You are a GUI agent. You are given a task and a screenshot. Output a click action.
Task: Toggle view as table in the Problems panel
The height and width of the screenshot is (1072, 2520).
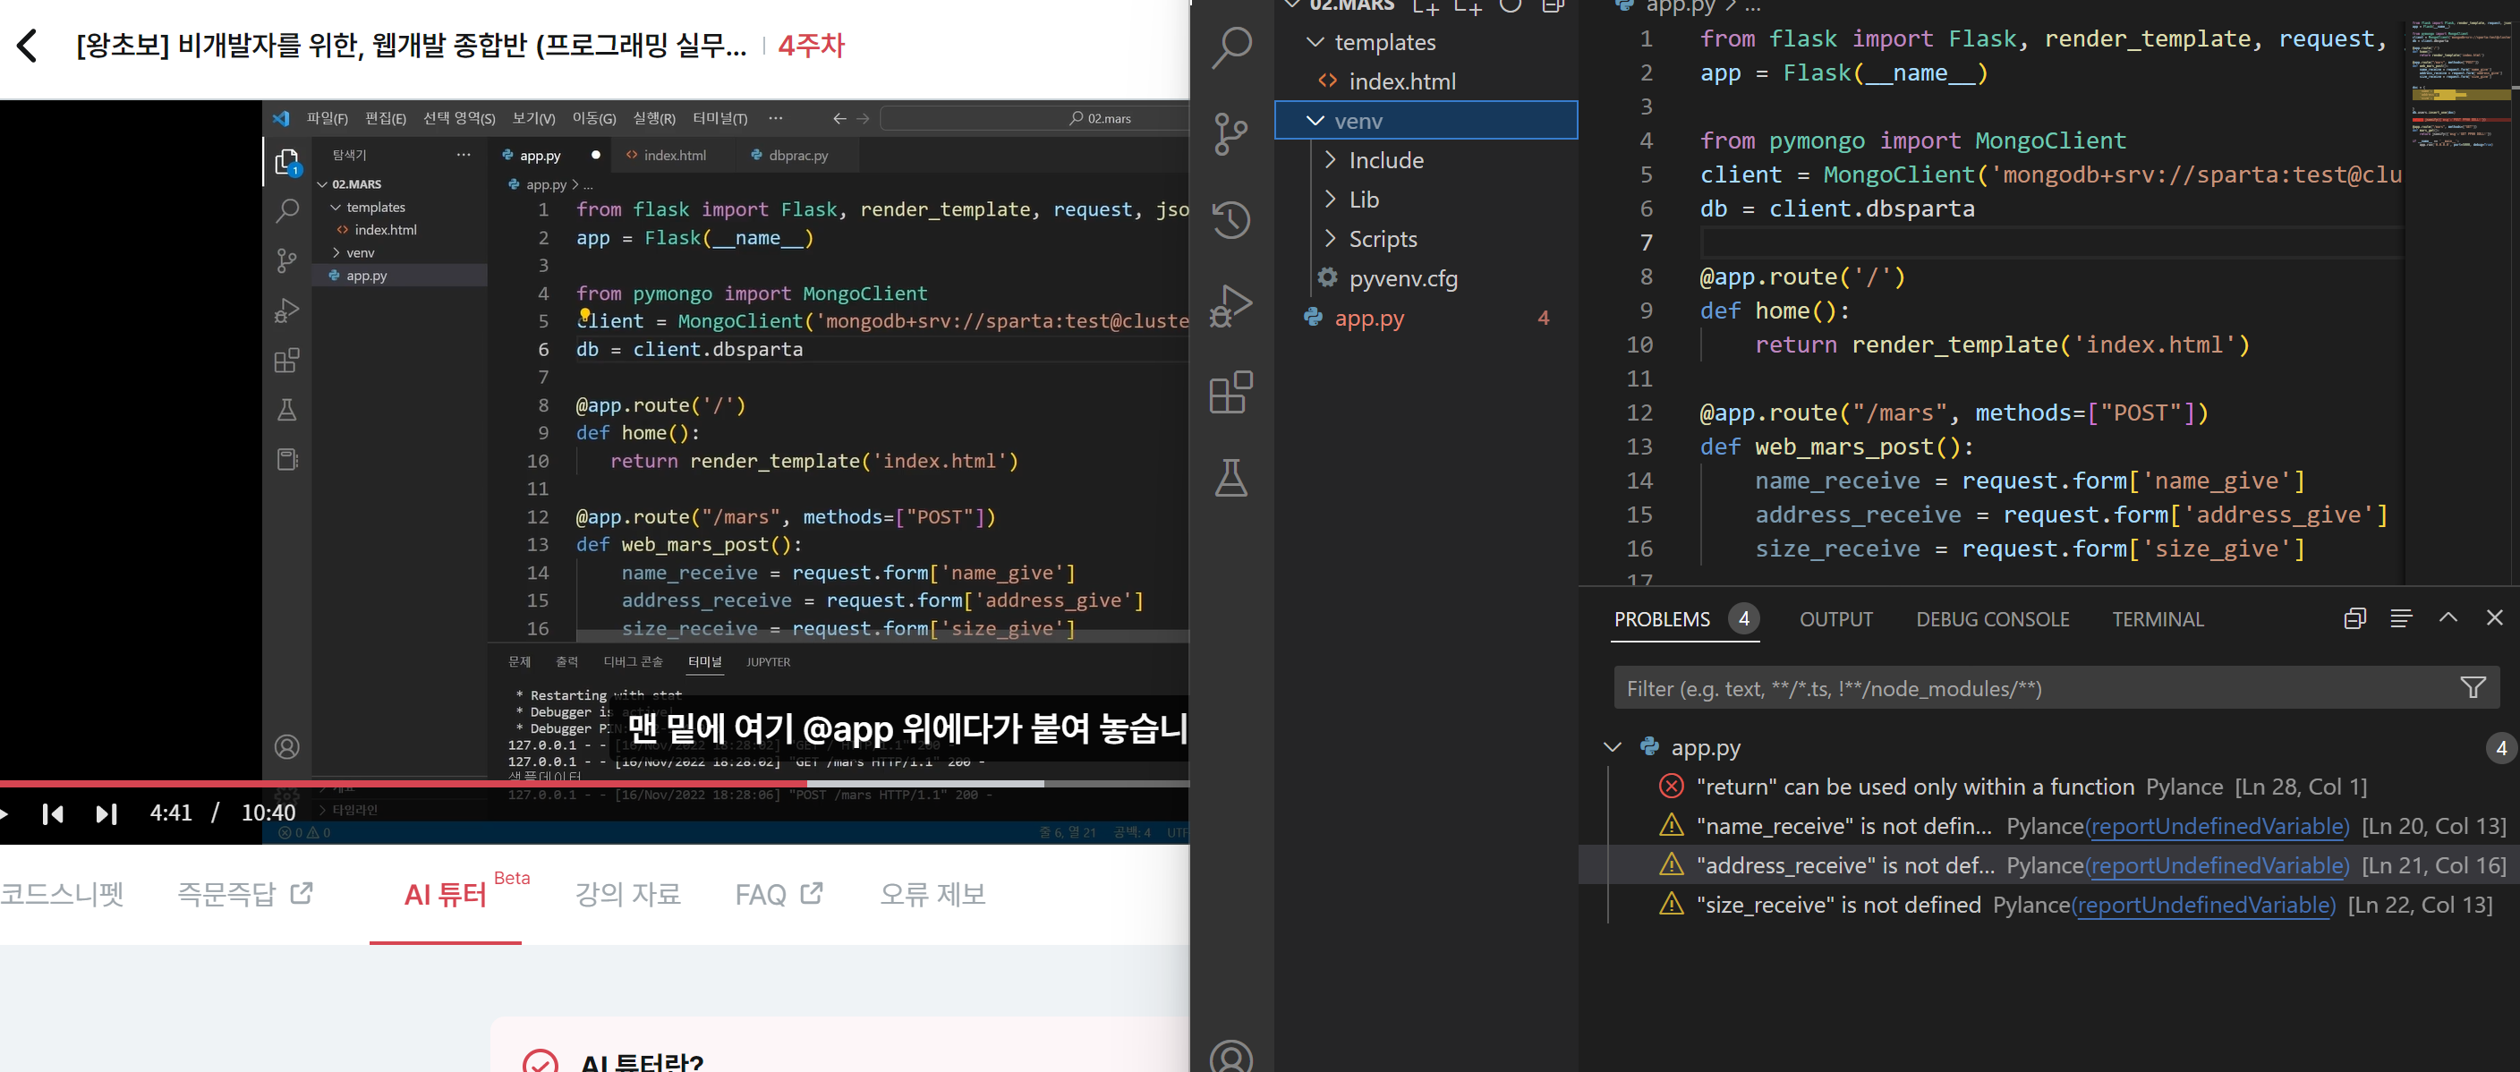[x=2401, y=618]
